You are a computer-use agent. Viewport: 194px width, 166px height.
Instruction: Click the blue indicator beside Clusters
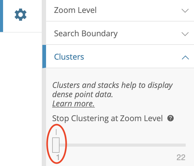click(44, 56)
